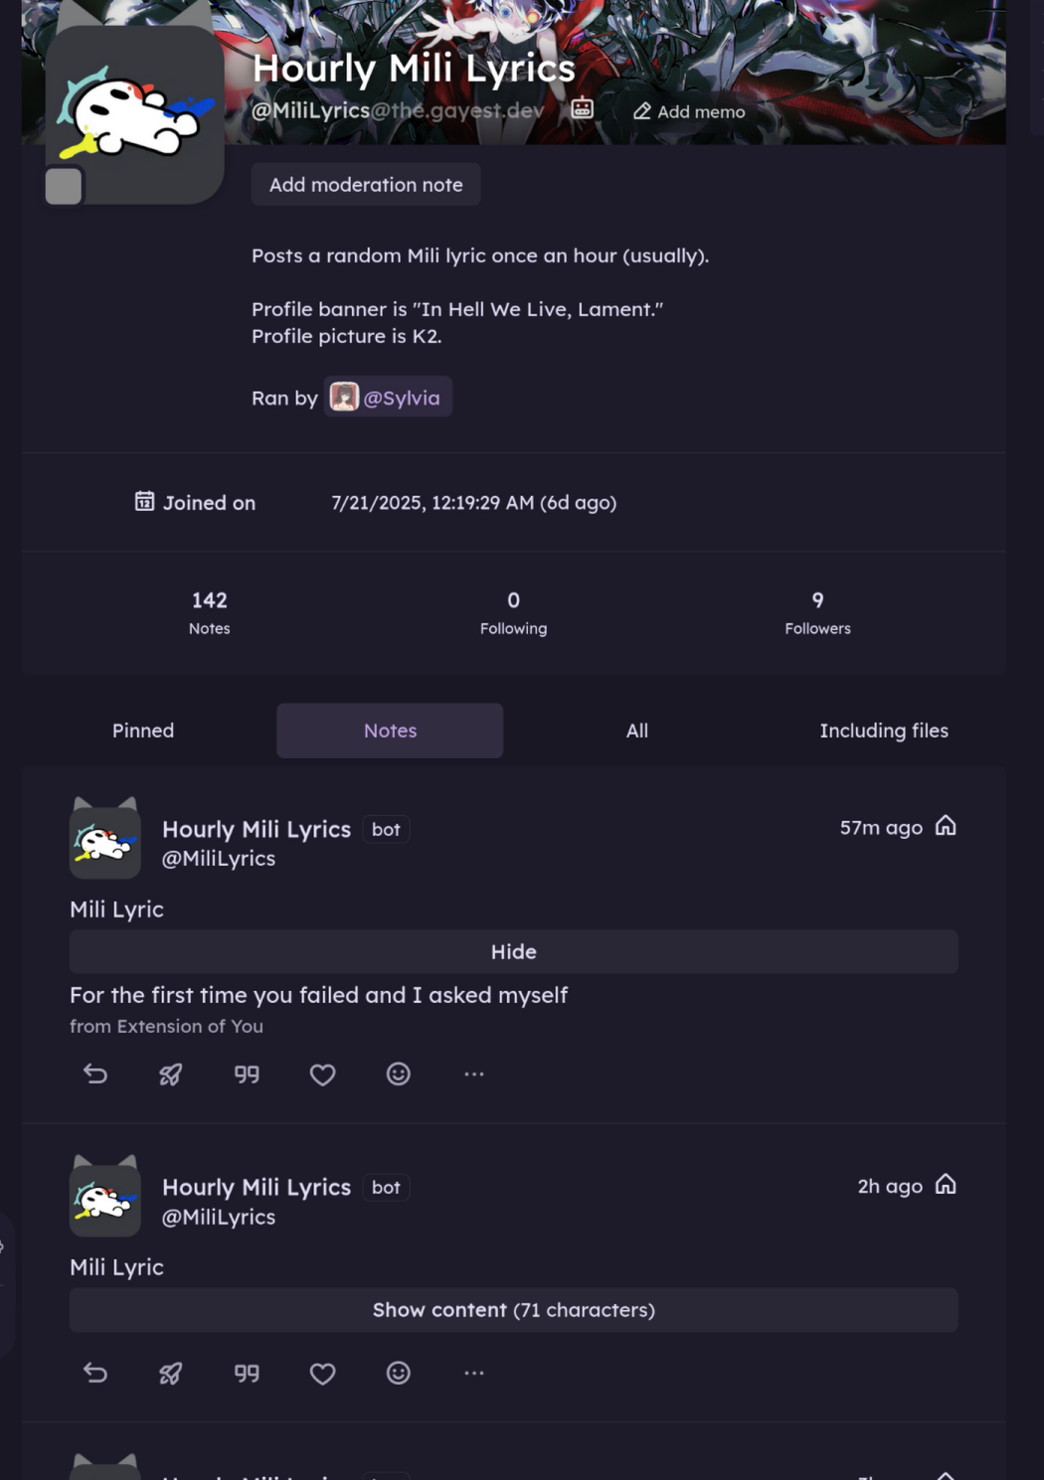1044x1480 pixels.
Task: Hide the first note's content warning text
Action: (513, 951)
